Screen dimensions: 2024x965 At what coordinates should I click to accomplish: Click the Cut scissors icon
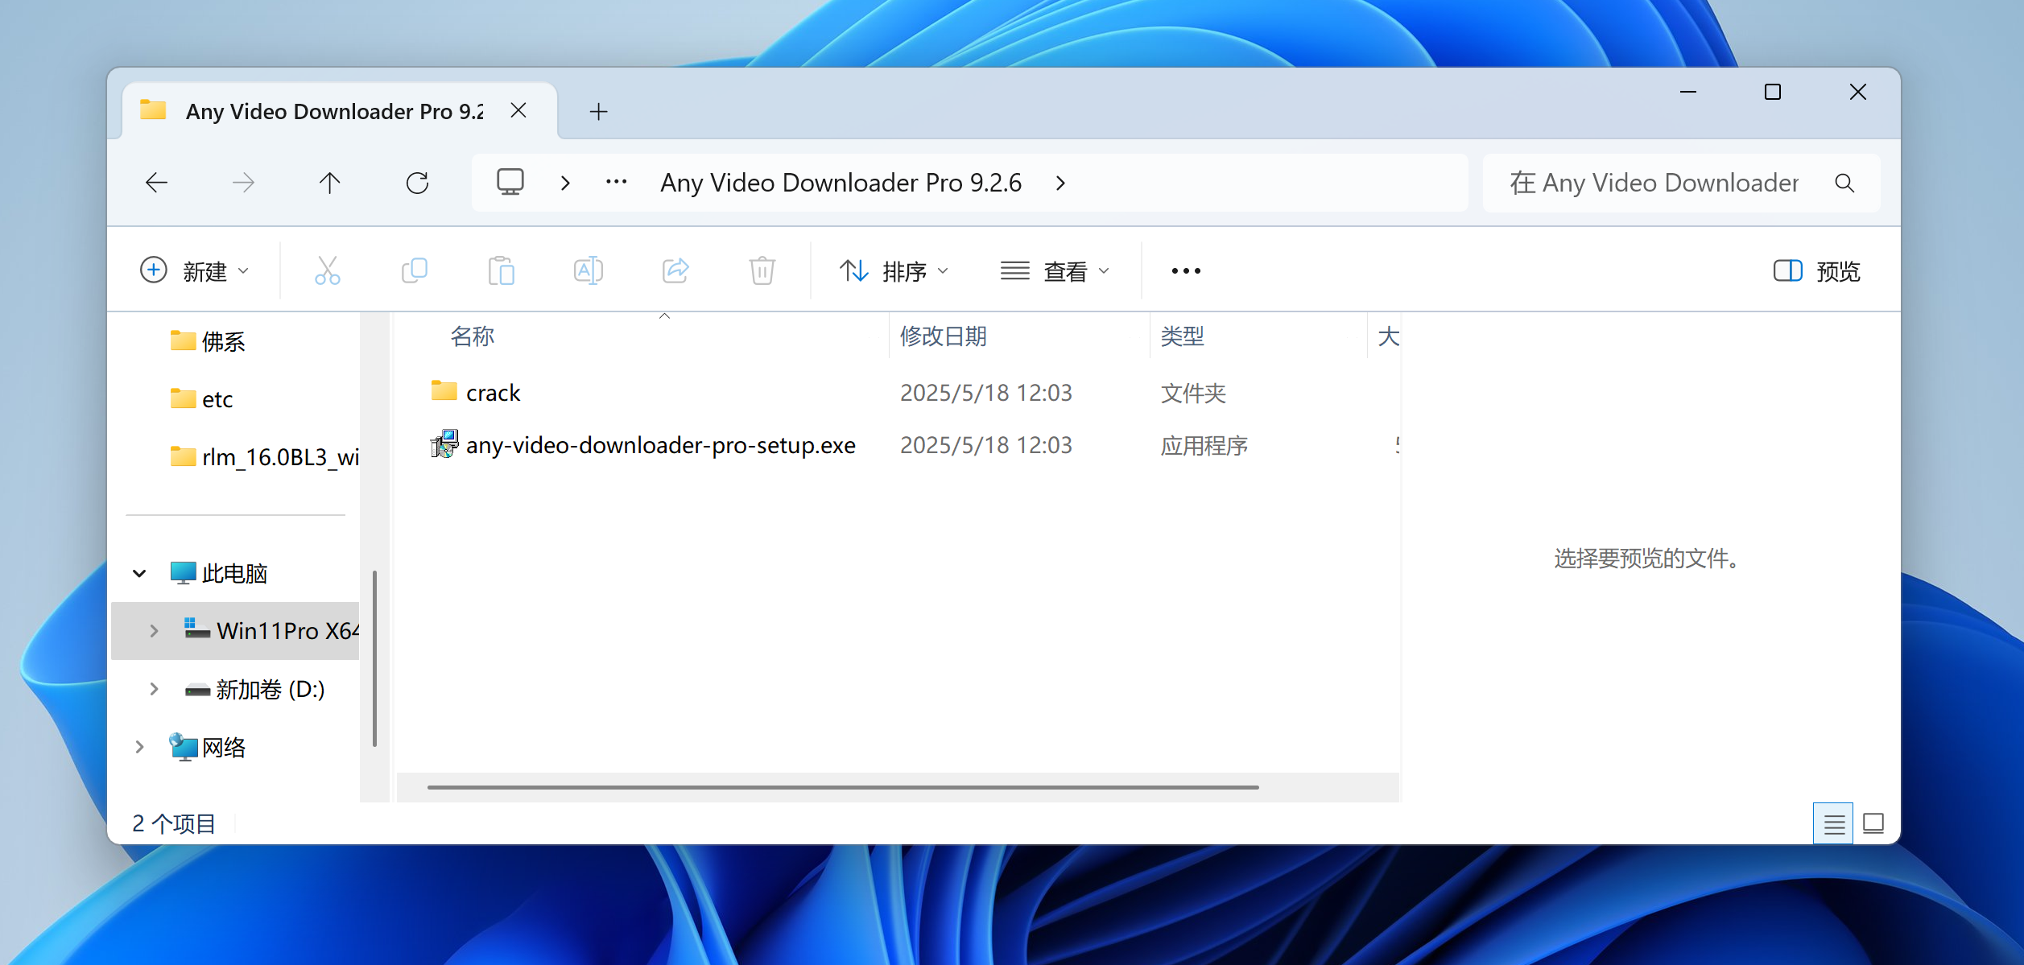327,270
